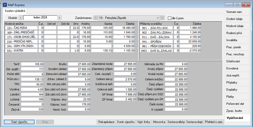
Task: Select the 171 - OSOB.OHOD.DĚL. row
Action: 70,37
